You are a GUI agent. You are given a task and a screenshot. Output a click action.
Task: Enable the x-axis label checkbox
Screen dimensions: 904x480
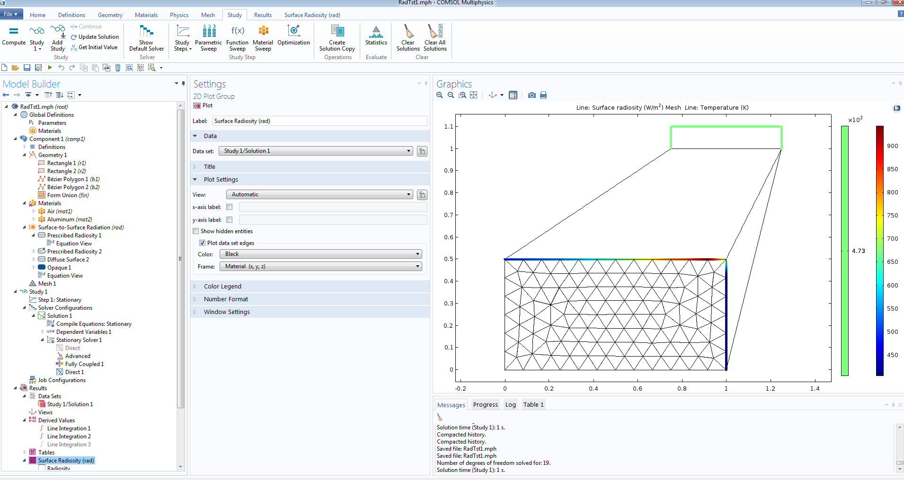click(230, 207)
